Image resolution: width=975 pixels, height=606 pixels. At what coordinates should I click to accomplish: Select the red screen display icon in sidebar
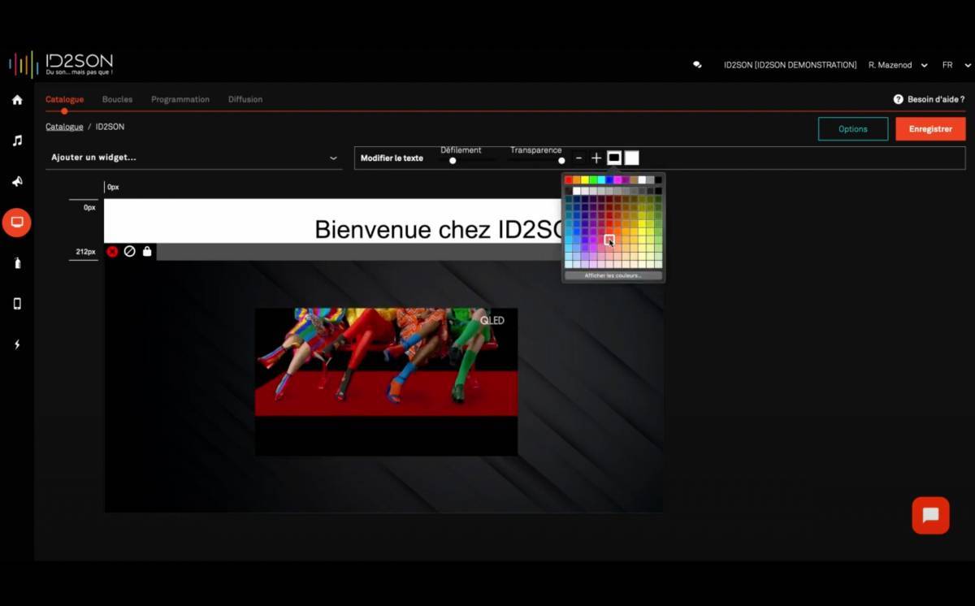17,222
